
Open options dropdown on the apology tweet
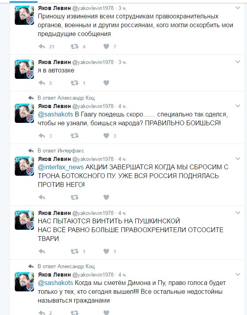238,8
